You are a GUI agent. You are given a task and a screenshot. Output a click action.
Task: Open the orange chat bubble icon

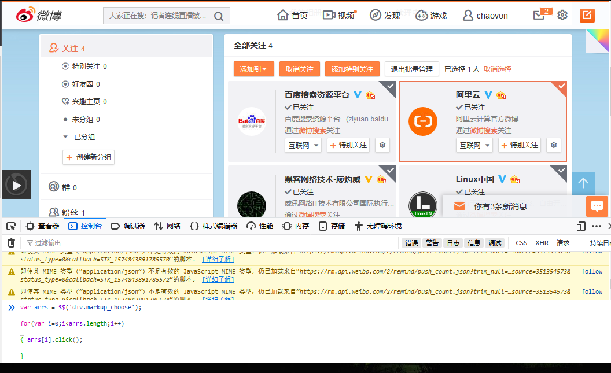tap(597, 206)
